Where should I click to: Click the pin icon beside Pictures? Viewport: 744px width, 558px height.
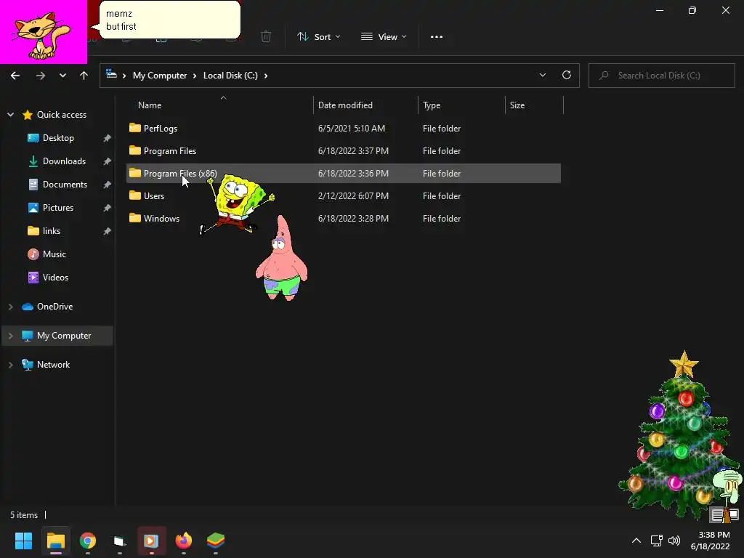(x=108, y=208)
